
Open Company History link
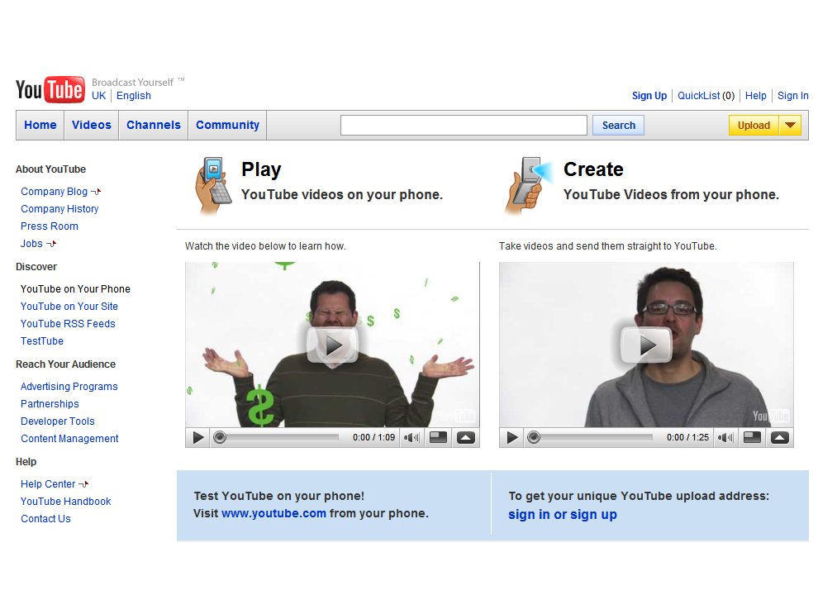[59, 209]
